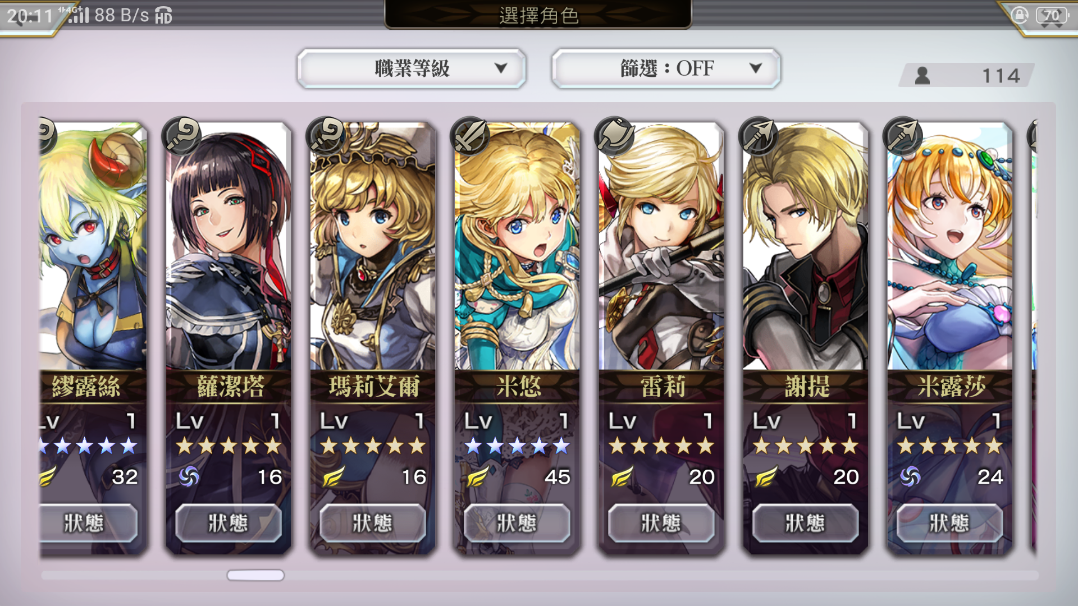Image resolution: width=1078 pixels, height=606 pixels.
Task: Click the horizontal scrollbar thumb below the cards
Action: pyautogui.click(x=255, y=575)
